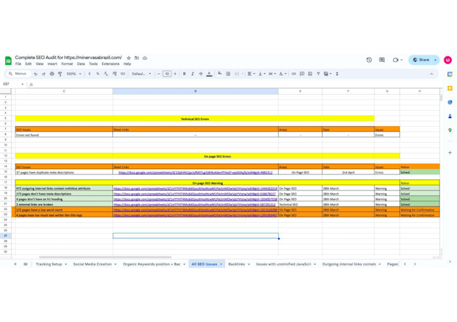The image size is (457, 322).
Task: Open All SEO Issues tab dropdown arrow
Action: pyautogui.click(x=221, y=264)
